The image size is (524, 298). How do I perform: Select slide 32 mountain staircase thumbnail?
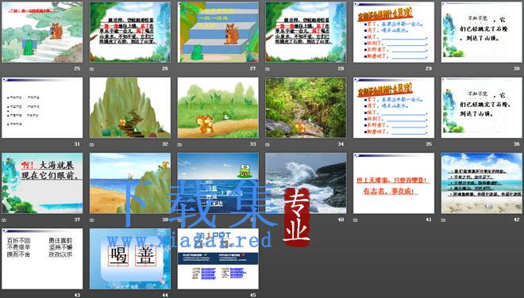130,108
